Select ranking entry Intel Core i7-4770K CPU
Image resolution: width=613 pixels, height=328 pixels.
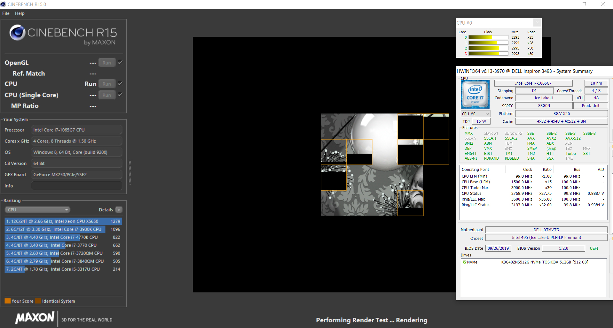coord(63,237)
